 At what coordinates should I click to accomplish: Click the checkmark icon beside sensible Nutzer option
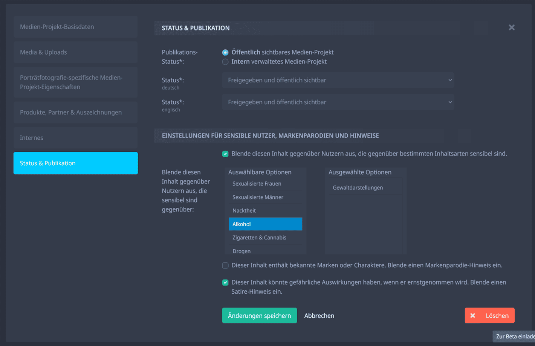[x=225, y=154]
